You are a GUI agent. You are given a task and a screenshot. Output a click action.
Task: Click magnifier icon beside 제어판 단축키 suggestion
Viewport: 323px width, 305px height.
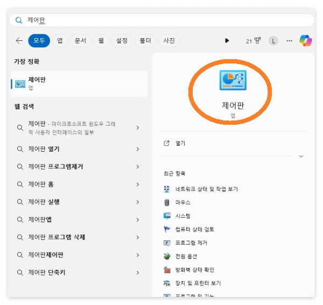(20, 273)
